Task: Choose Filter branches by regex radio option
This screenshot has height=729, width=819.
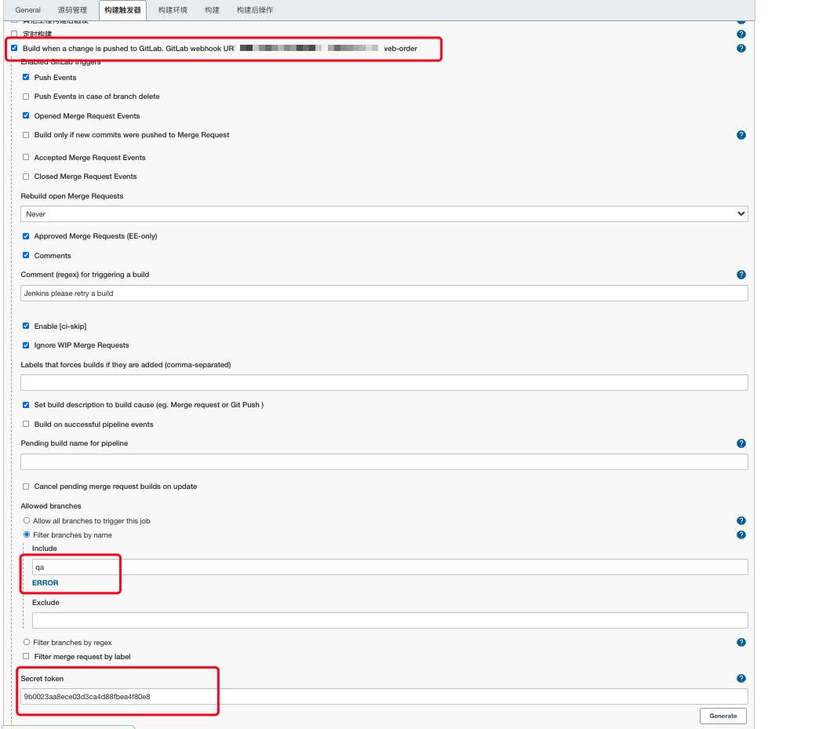Action: tap(27, 643)
